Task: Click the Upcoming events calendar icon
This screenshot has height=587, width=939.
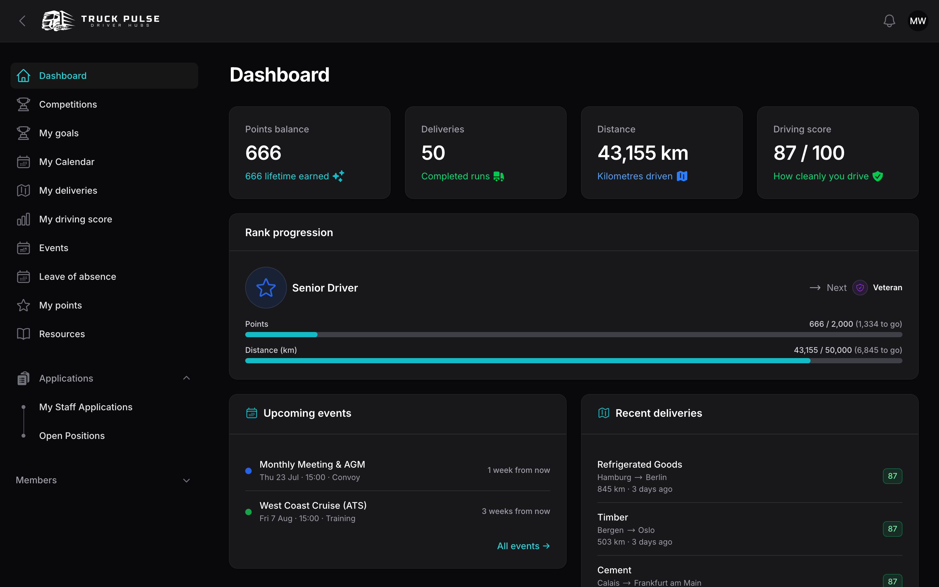Action: pos(252,413)
